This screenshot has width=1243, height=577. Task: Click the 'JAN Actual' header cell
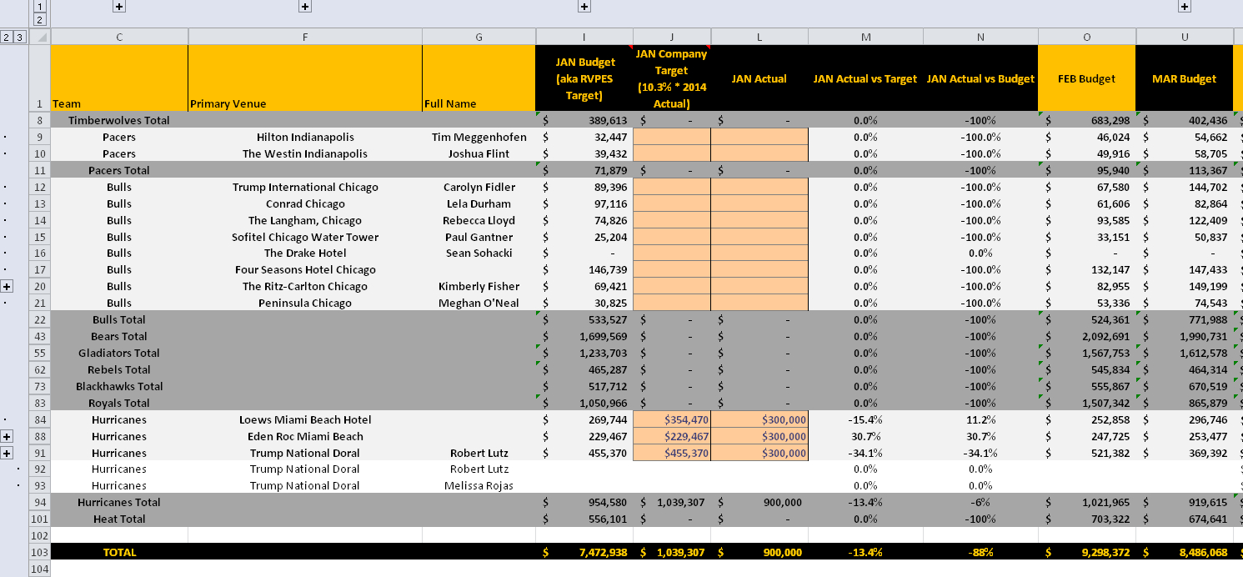coord(759,78)
